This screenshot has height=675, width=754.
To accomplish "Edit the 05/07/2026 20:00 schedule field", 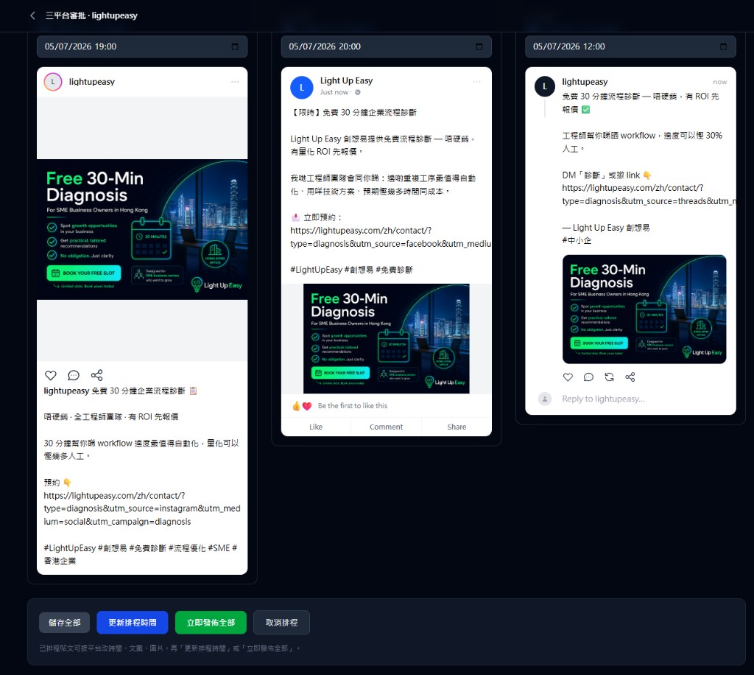I will point(386,46).
